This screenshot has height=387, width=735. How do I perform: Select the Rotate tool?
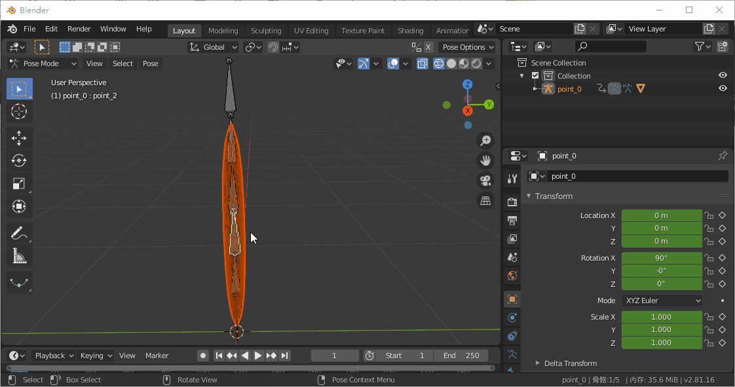pyautogui.click(x=19, y=160)
